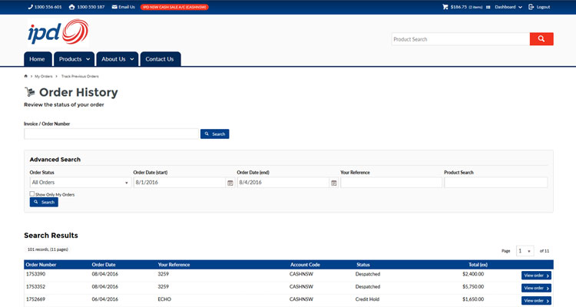
Task: View order 1753390
Action: pos(536,276)
